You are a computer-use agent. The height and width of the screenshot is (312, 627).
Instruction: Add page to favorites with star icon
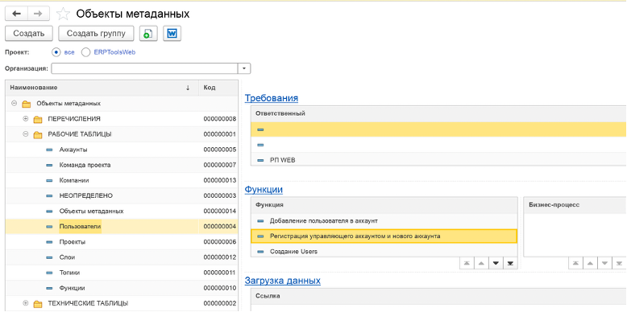tap(63, 14)
